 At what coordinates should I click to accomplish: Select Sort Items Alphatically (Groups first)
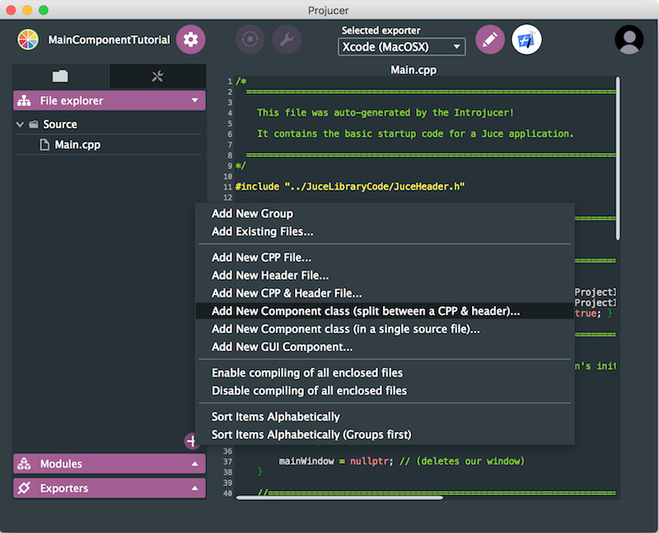[x=311, y=434]
